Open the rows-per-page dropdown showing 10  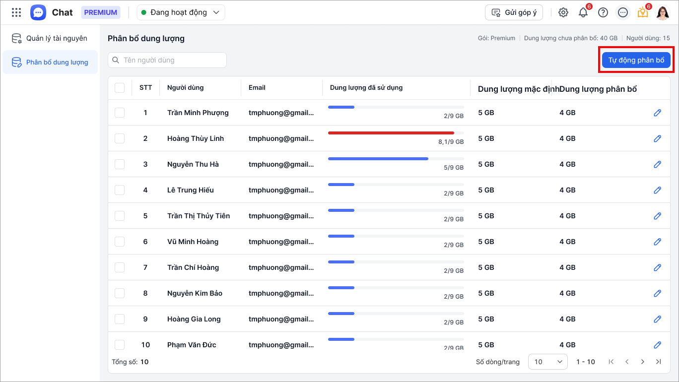[x=548, y=362]
